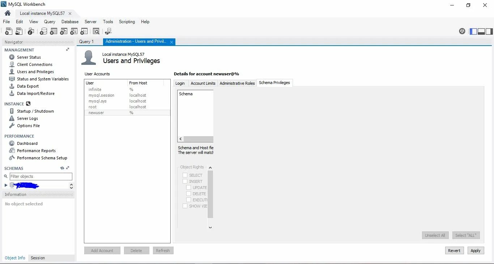This screenshot has height=264, width=494.
Task: Open Startup / Shutdown page
Action: click(x=35, y=111)
